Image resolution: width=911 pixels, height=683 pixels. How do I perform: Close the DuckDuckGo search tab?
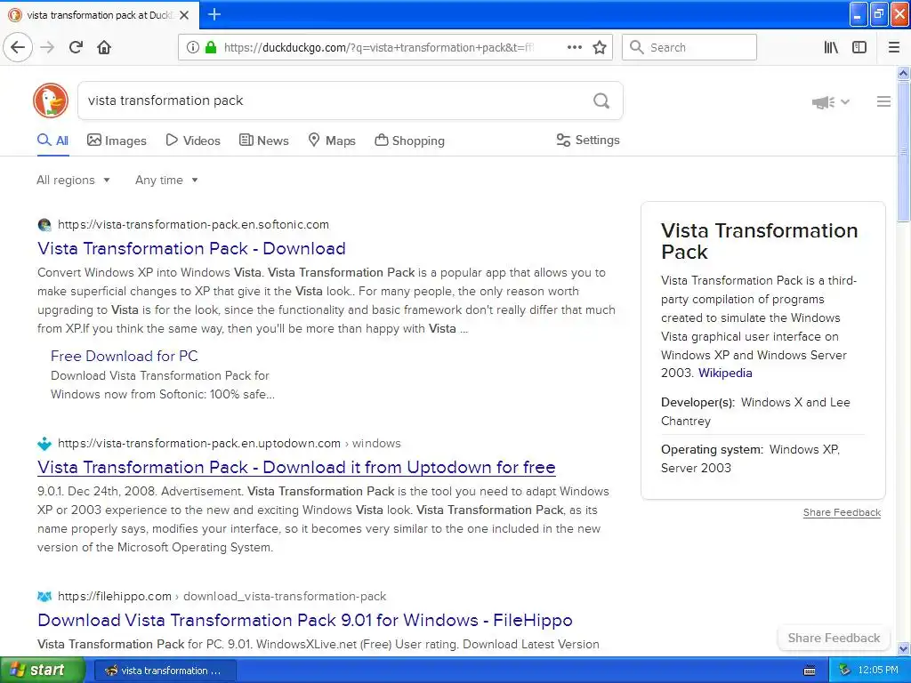(x=184, y=15)
